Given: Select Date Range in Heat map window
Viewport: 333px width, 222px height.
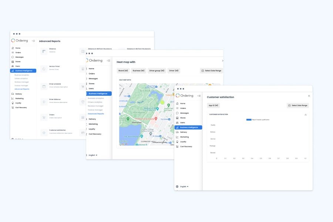Looking at the screenshot, I should pos(211,71).
